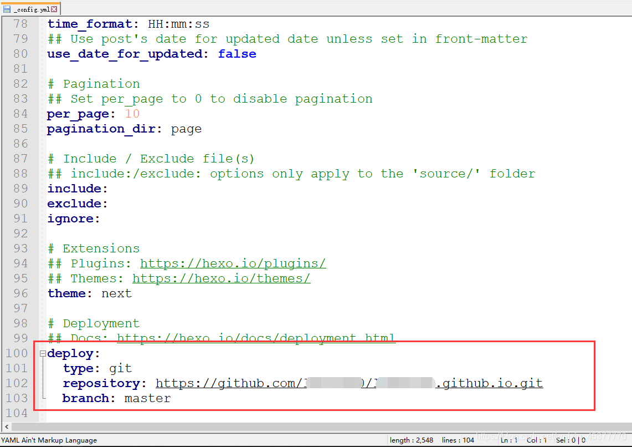Click the 'theme' key
Viewport: 632px width, 447px height.
point(66,293)
